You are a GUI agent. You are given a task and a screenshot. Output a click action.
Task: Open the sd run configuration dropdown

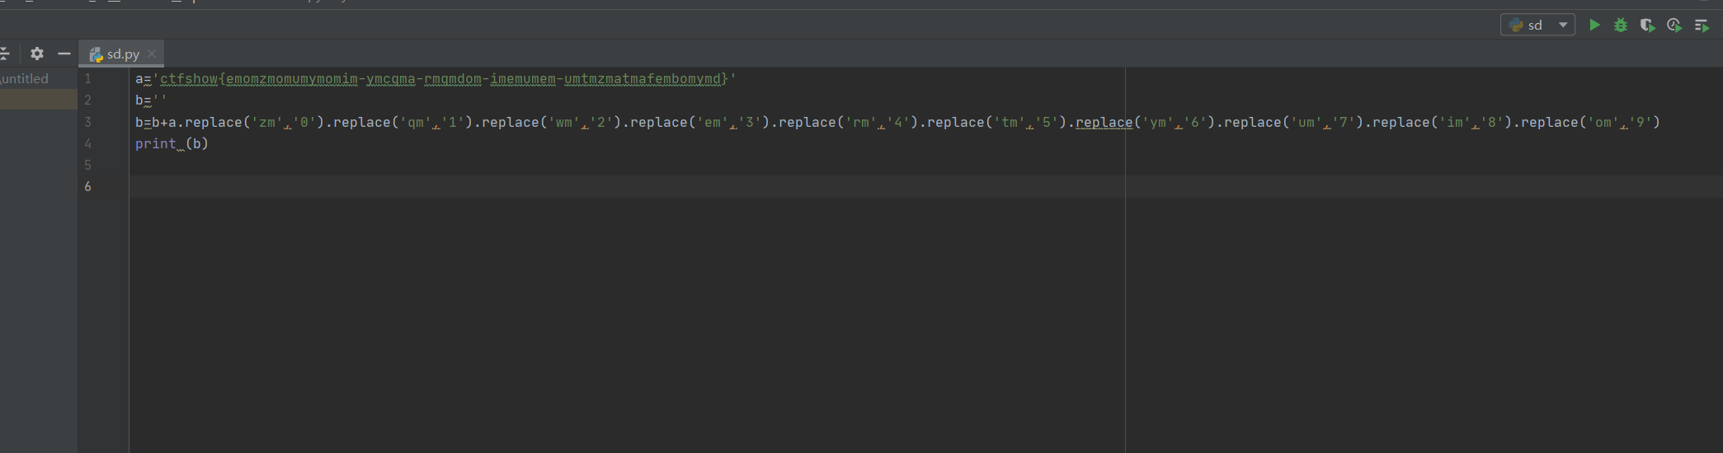1537,25
